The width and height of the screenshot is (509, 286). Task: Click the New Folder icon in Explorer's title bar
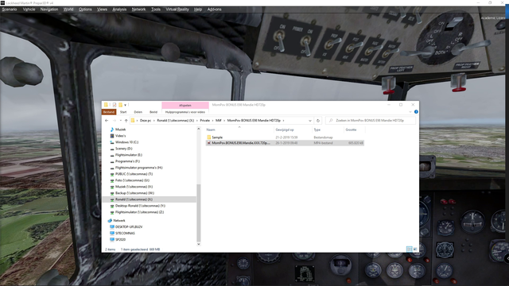pyautogui.click(x=120, y=105)
